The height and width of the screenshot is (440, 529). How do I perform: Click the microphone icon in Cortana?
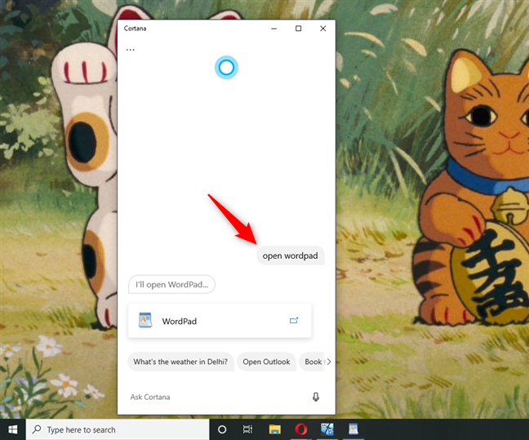[316, 397]
